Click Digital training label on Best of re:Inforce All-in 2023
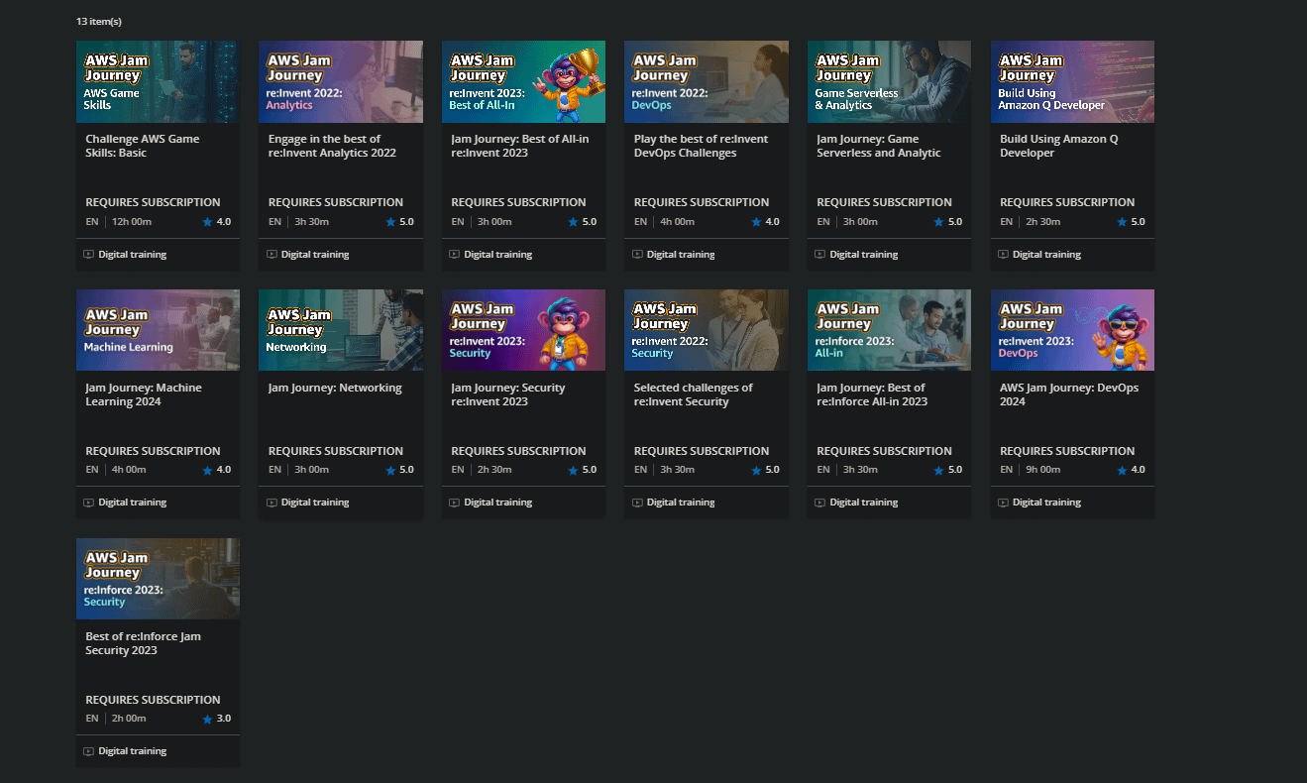Screen dimensions: 1307x783 click(x=863, y=503)
